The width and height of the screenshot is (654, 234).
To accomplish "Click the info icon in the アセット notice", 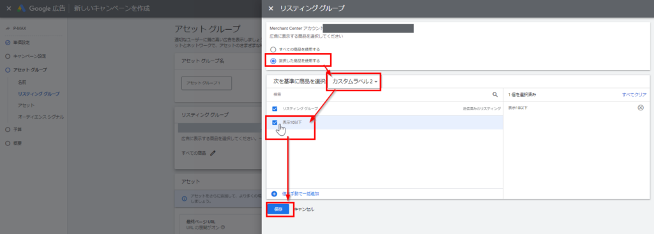I will pyautogui.click(x=184, y=198).
